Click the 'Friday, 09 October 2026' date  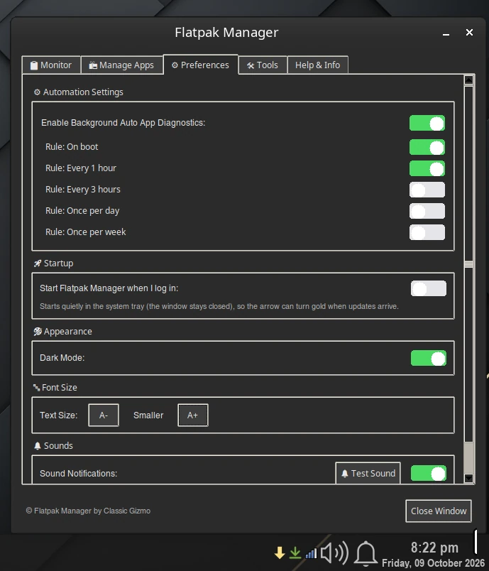pos(433,563)
